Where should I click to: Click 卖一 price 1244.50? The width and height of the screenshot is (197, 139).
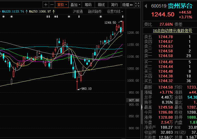pyautogui.click(x=166, y=56)
